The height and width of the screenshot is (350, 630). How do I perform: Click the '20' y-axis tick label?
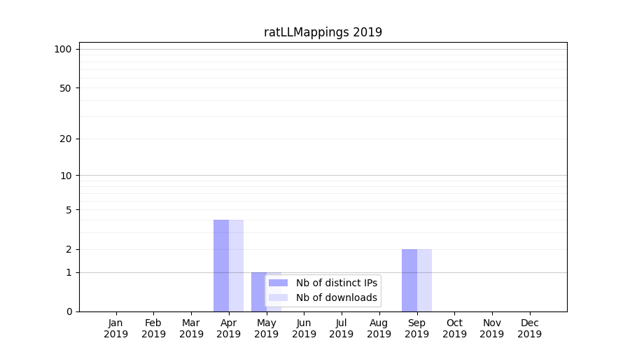point(66,139)
